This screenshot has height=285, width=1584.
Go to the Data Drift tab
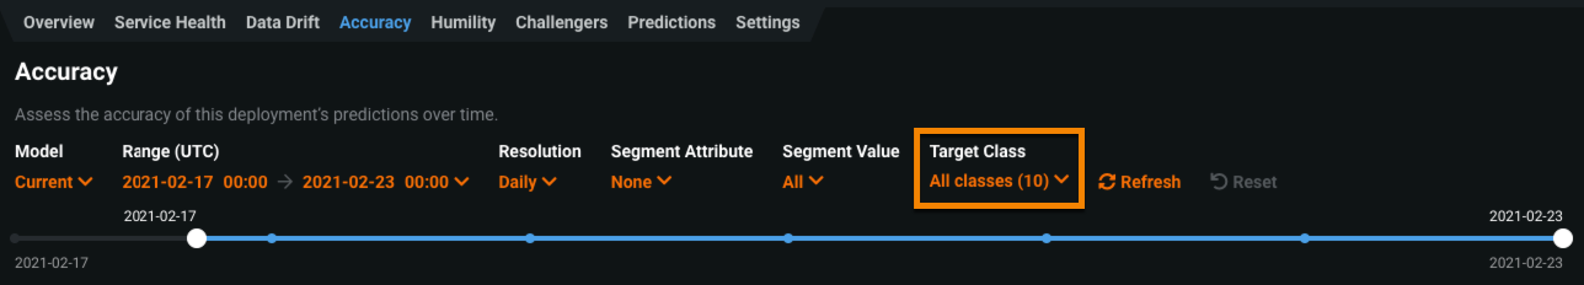pyautogui.click(x=282, y=23)
